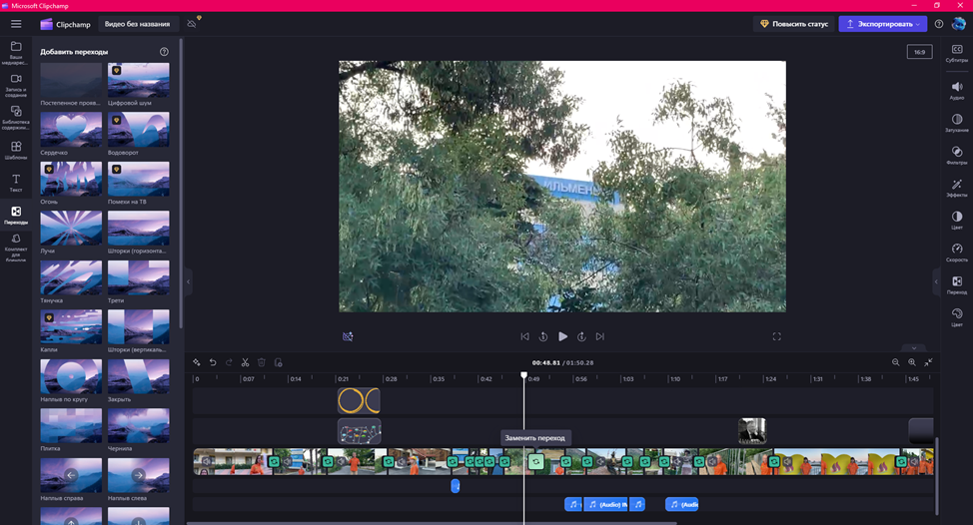Open the Clipchamp home logo
This screenshot has width=973, height=525.
[x=65, y=24]
